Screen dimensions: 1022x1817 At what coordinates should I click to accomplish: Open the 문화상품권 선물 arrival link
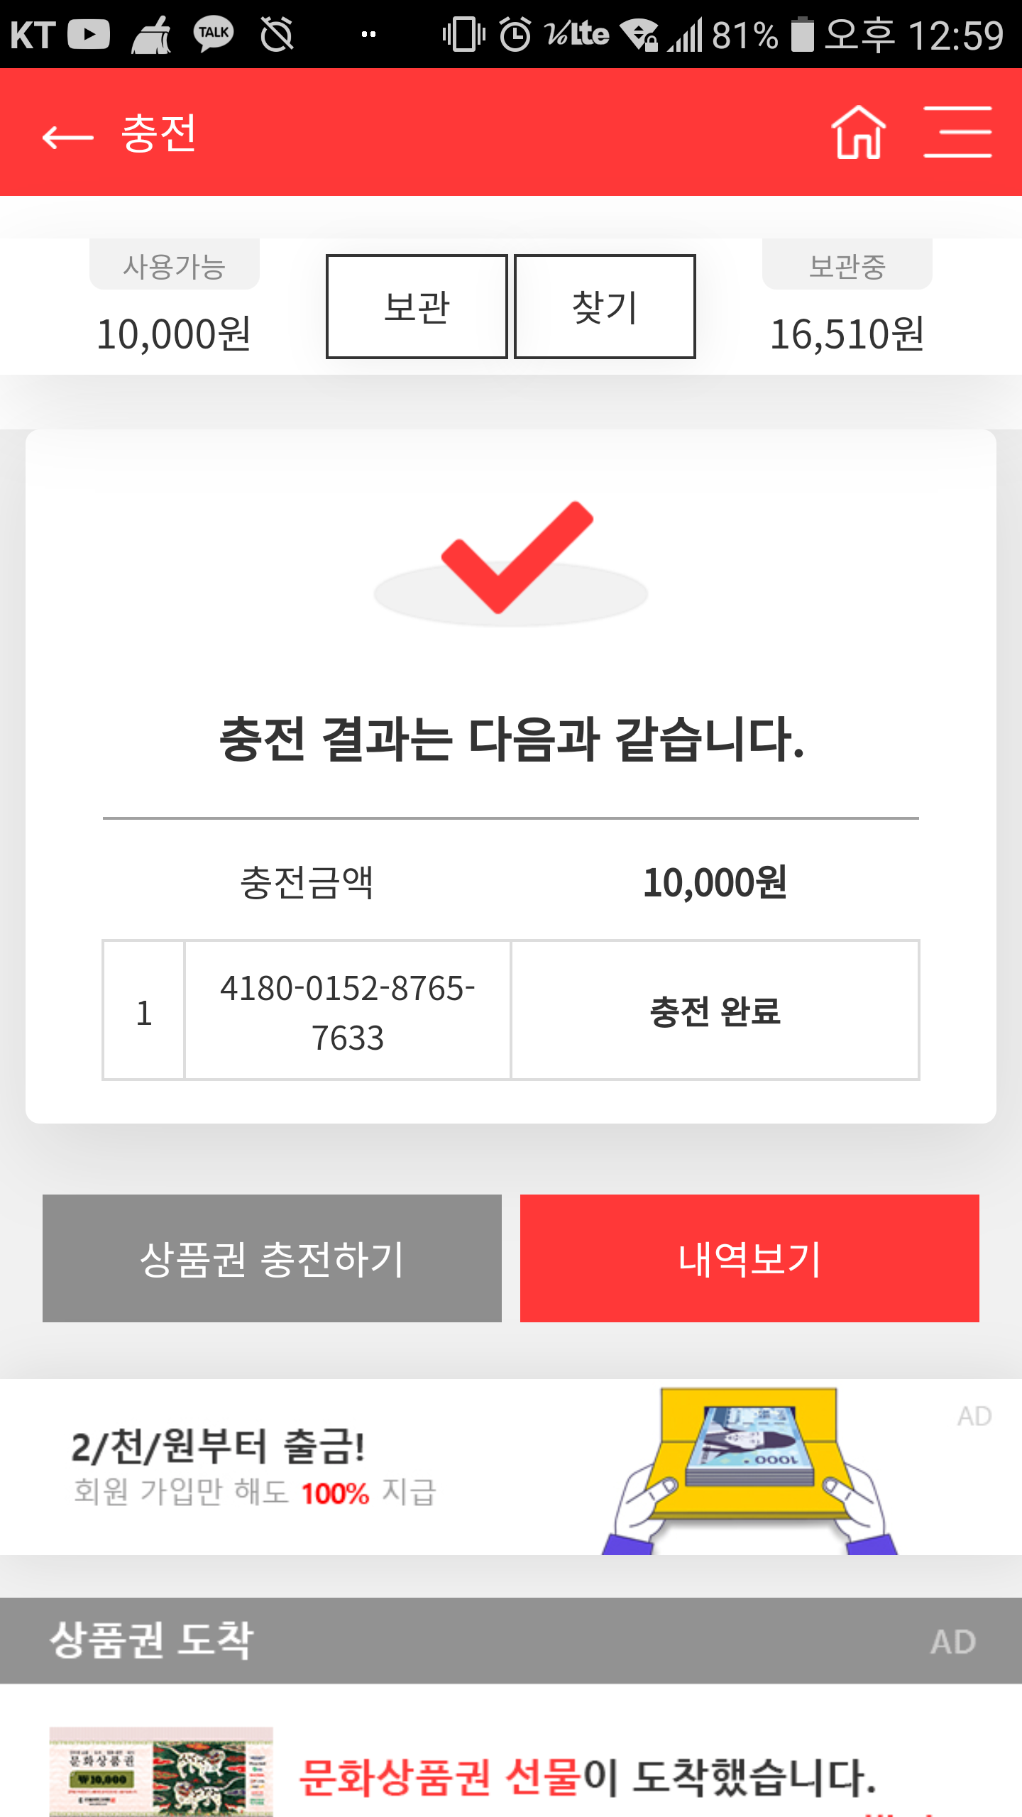pyautogui.click(x=588, y=1777)
